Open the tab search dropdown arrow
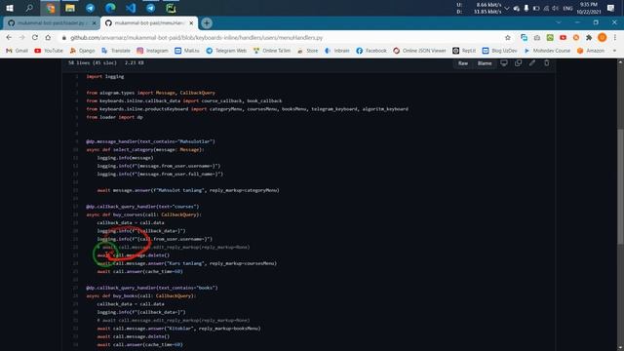 point(559,22)
